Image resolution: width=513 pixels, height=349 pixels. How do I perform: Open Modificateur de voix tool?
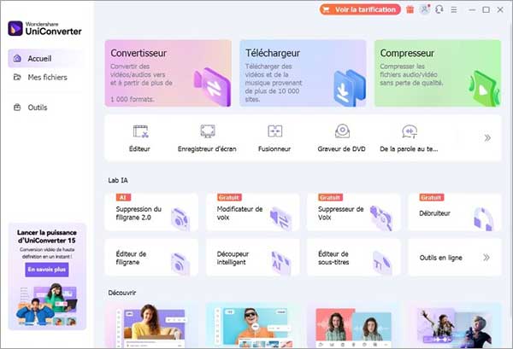(252, 212)
